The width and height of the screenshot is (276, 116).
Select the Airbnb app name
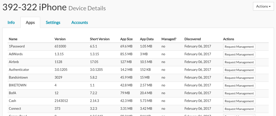14,62
